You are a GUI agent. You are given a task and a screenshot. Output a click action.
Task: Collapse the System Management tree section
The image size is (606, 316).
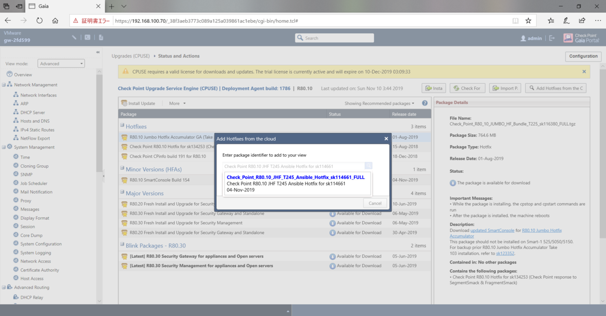tap(4, 147)
